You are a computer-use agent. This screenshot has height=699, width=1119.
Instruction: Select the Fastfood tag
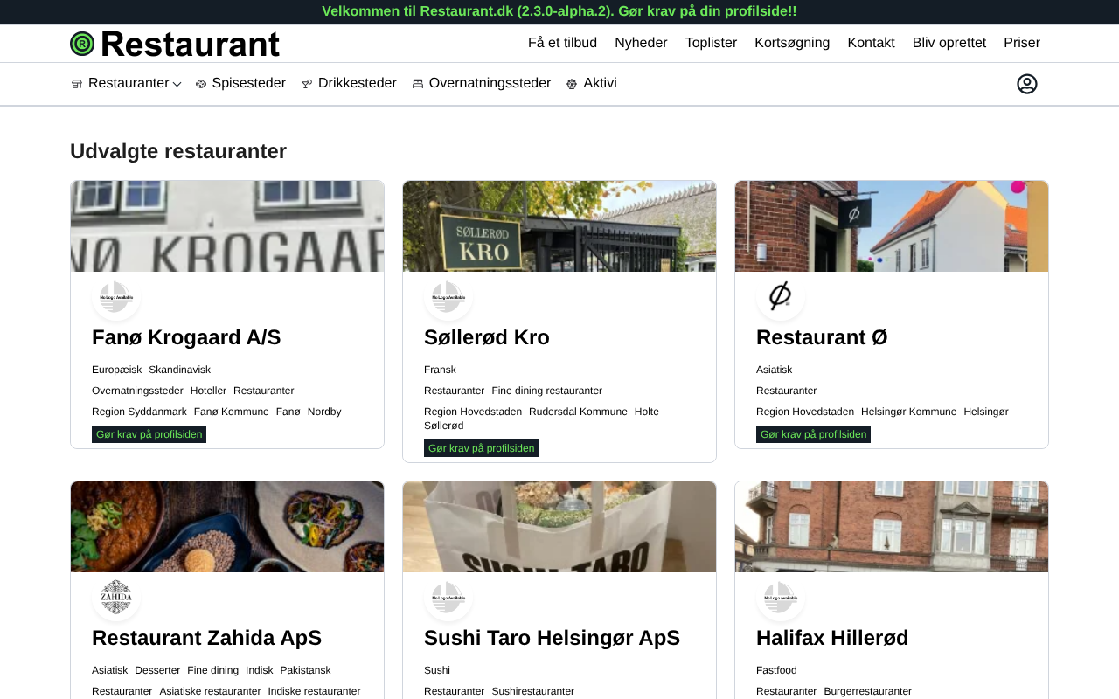(x=776, y=670)
